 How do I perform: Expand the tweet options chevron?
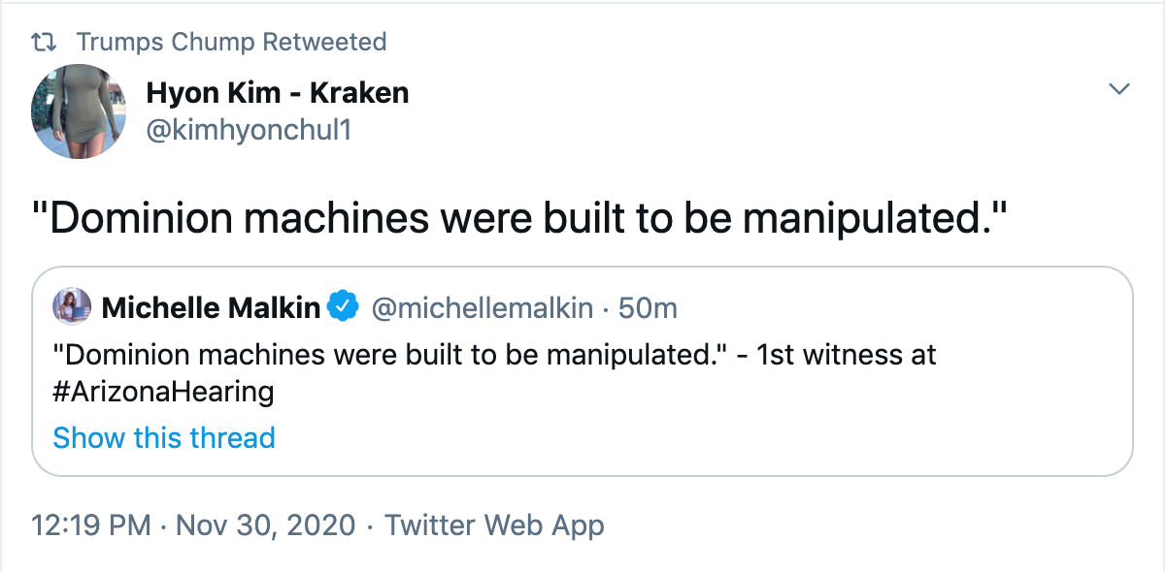pos(1119,89)
